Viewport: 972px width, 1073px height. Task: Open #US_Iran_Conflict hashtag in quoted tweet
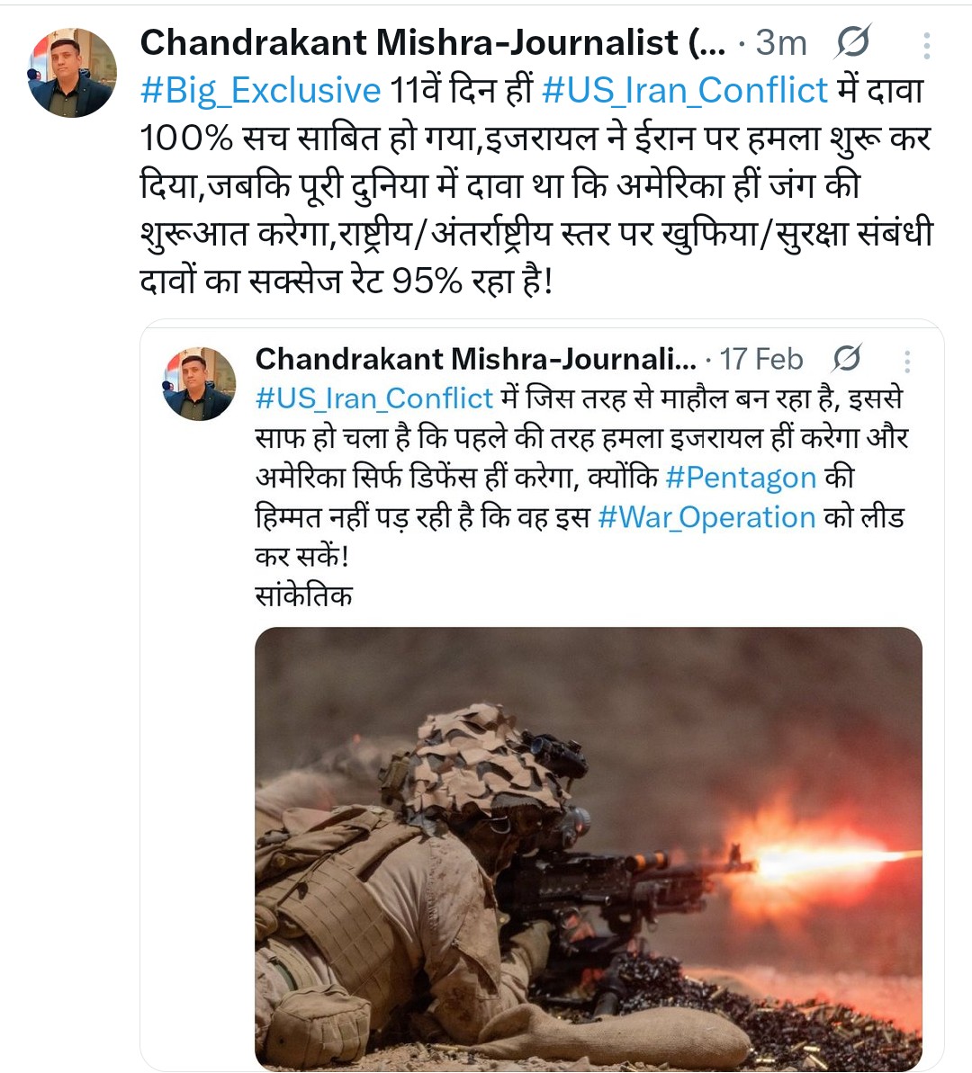(374, 398)
